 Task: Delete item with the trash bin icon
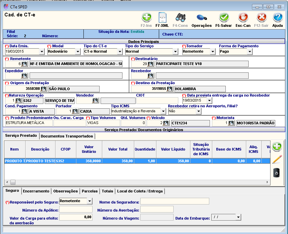pos(277,173)
